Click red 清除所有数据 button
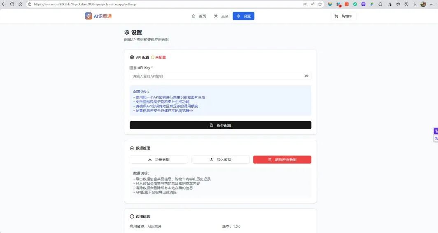The image size is (438, 233). pyautogui.click(x=282, y=160)
